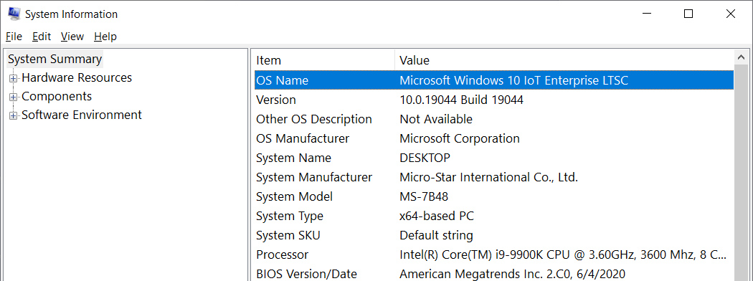Image resolution: width=753 pixels, height=281 pixels.
Task: Select the System Type item
Action: point(290,216)
